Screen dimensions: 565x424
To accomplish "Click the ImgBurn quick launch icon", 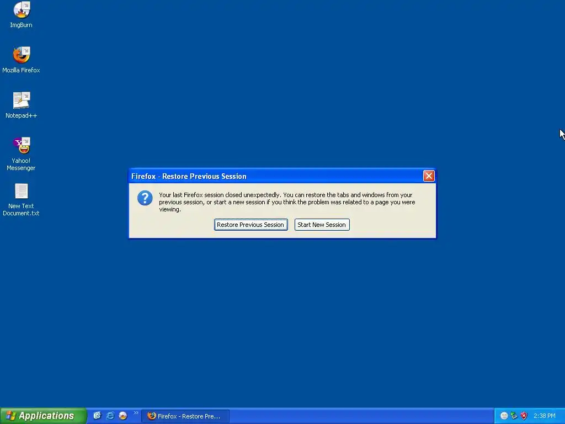I will pos(123,416).
